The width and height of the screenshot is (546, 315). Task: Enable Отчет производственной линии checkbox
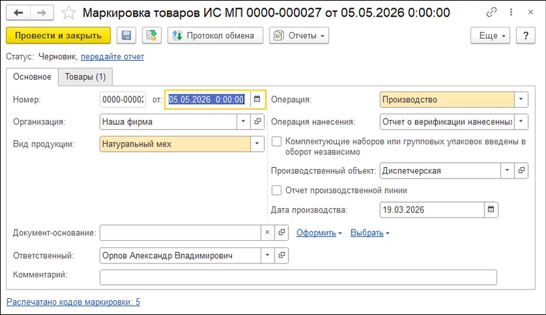277,190
